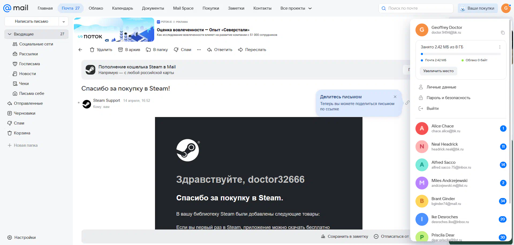Reply to the email with Ответить
This screenshot has width=514, height=245.
point(220,50)
